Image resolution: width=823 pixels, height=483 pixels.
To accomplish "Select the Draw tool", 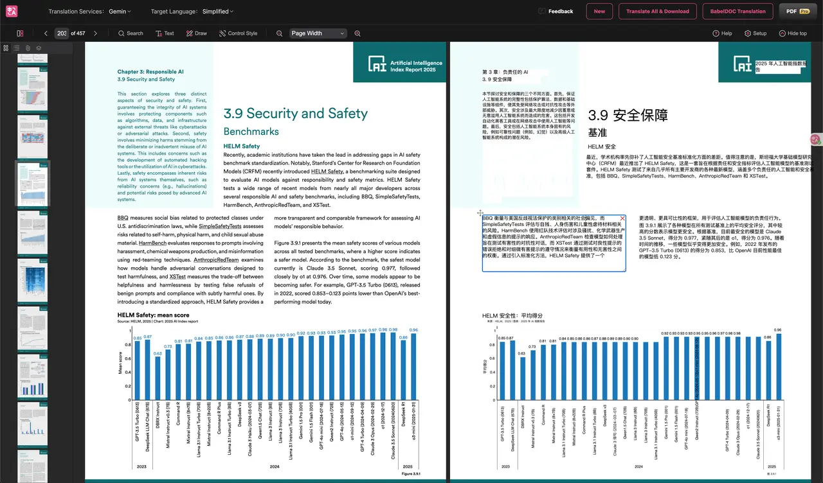I will pos(196,33).
